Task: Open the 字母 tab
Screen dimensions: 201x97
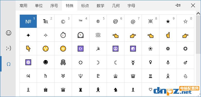Action: pos(131,6)
